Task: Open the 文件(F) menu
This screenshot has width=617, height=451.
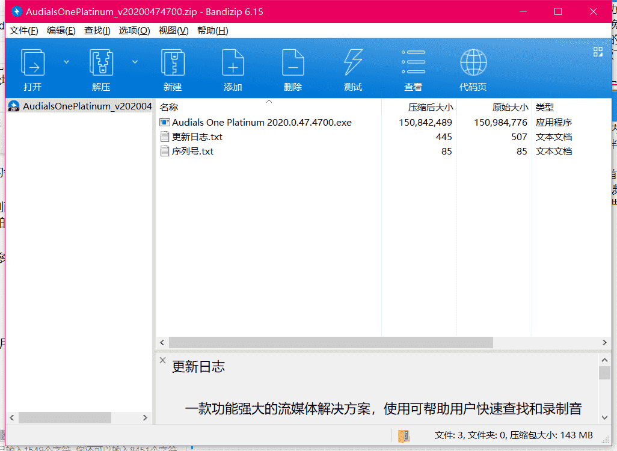Action: click(24, 31)
